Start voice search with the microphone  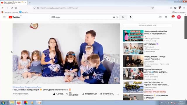point(131,17)
